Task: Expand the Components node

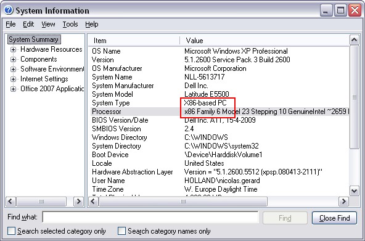Action: click(x=14, y=59)
